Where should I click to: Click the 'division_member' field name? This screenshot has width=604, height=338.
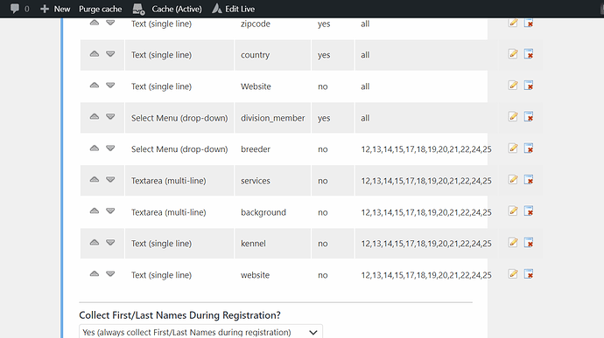point(273,118)
